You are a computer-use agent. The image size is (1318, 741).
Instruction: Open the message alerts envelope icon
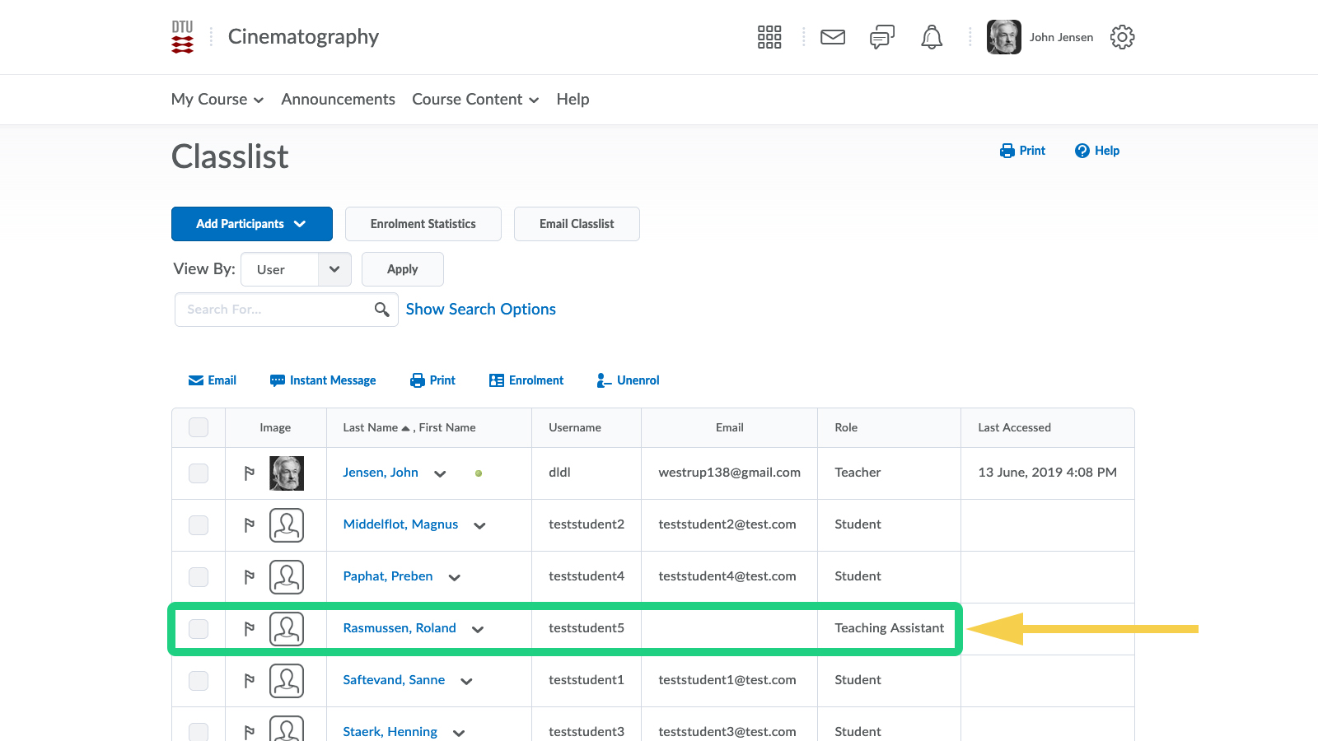tap(833, 37)
